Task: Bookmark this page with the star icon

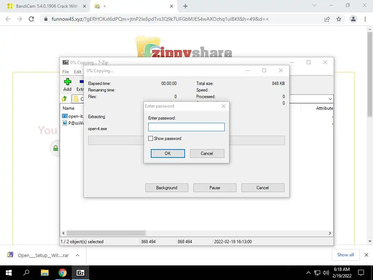Action: [339, 19]
